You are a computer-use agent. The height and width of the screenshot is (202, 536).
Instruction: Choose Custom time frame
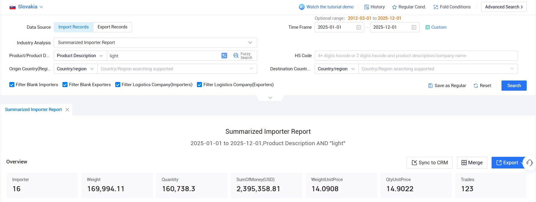(439, 27)
